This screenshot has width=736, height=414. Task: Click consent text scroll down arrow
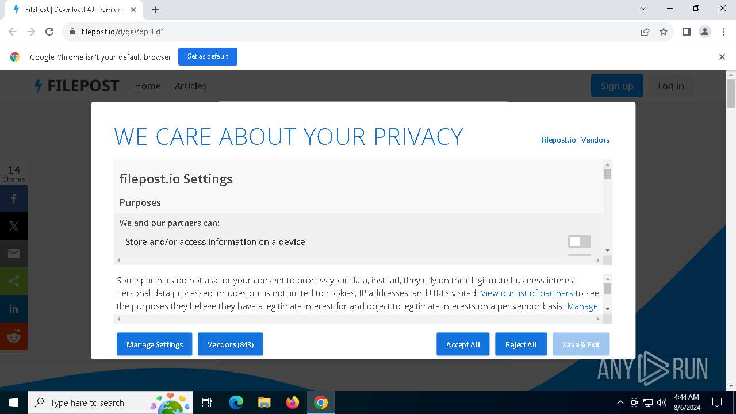click(608, 309)
